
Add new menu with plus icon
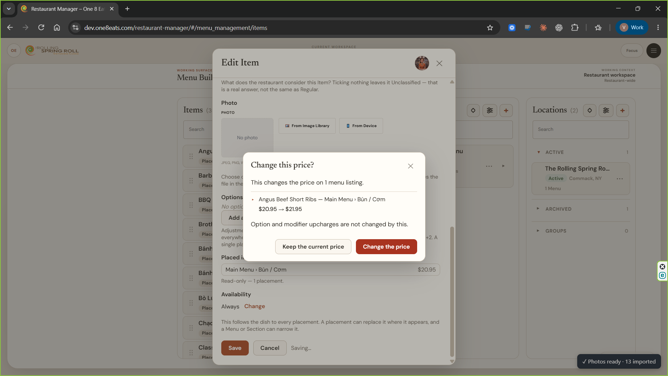[506, 110]
